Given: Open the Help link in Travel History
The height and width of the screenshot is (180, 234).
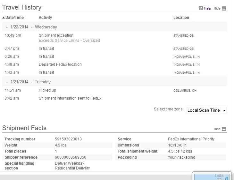Looking at the screenshot, I should click(x=207, y=9).
